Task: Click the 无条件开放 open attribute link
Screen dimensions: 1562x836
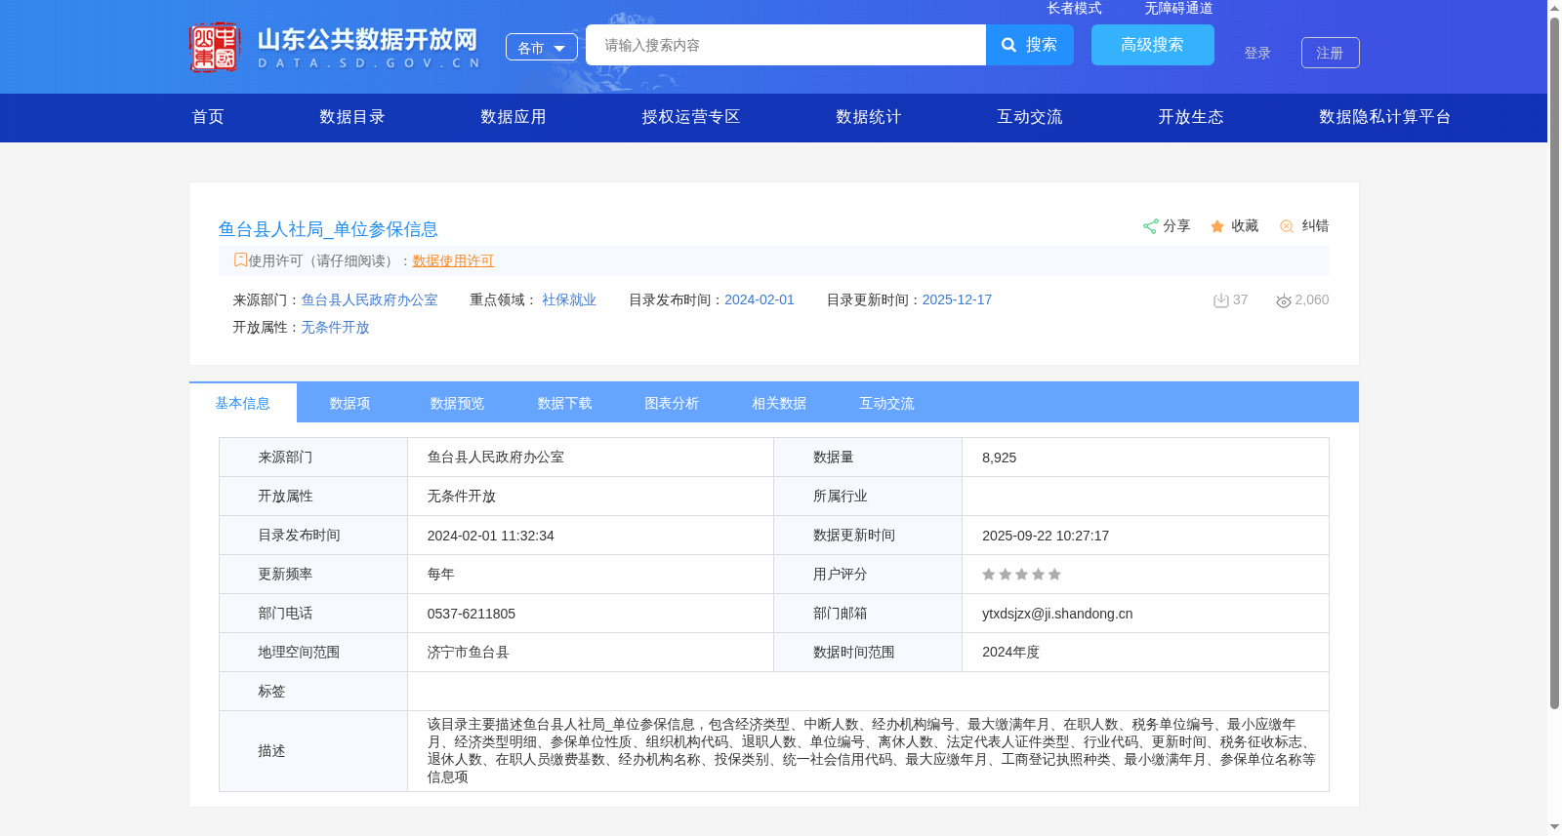Action: click(336, 327)
